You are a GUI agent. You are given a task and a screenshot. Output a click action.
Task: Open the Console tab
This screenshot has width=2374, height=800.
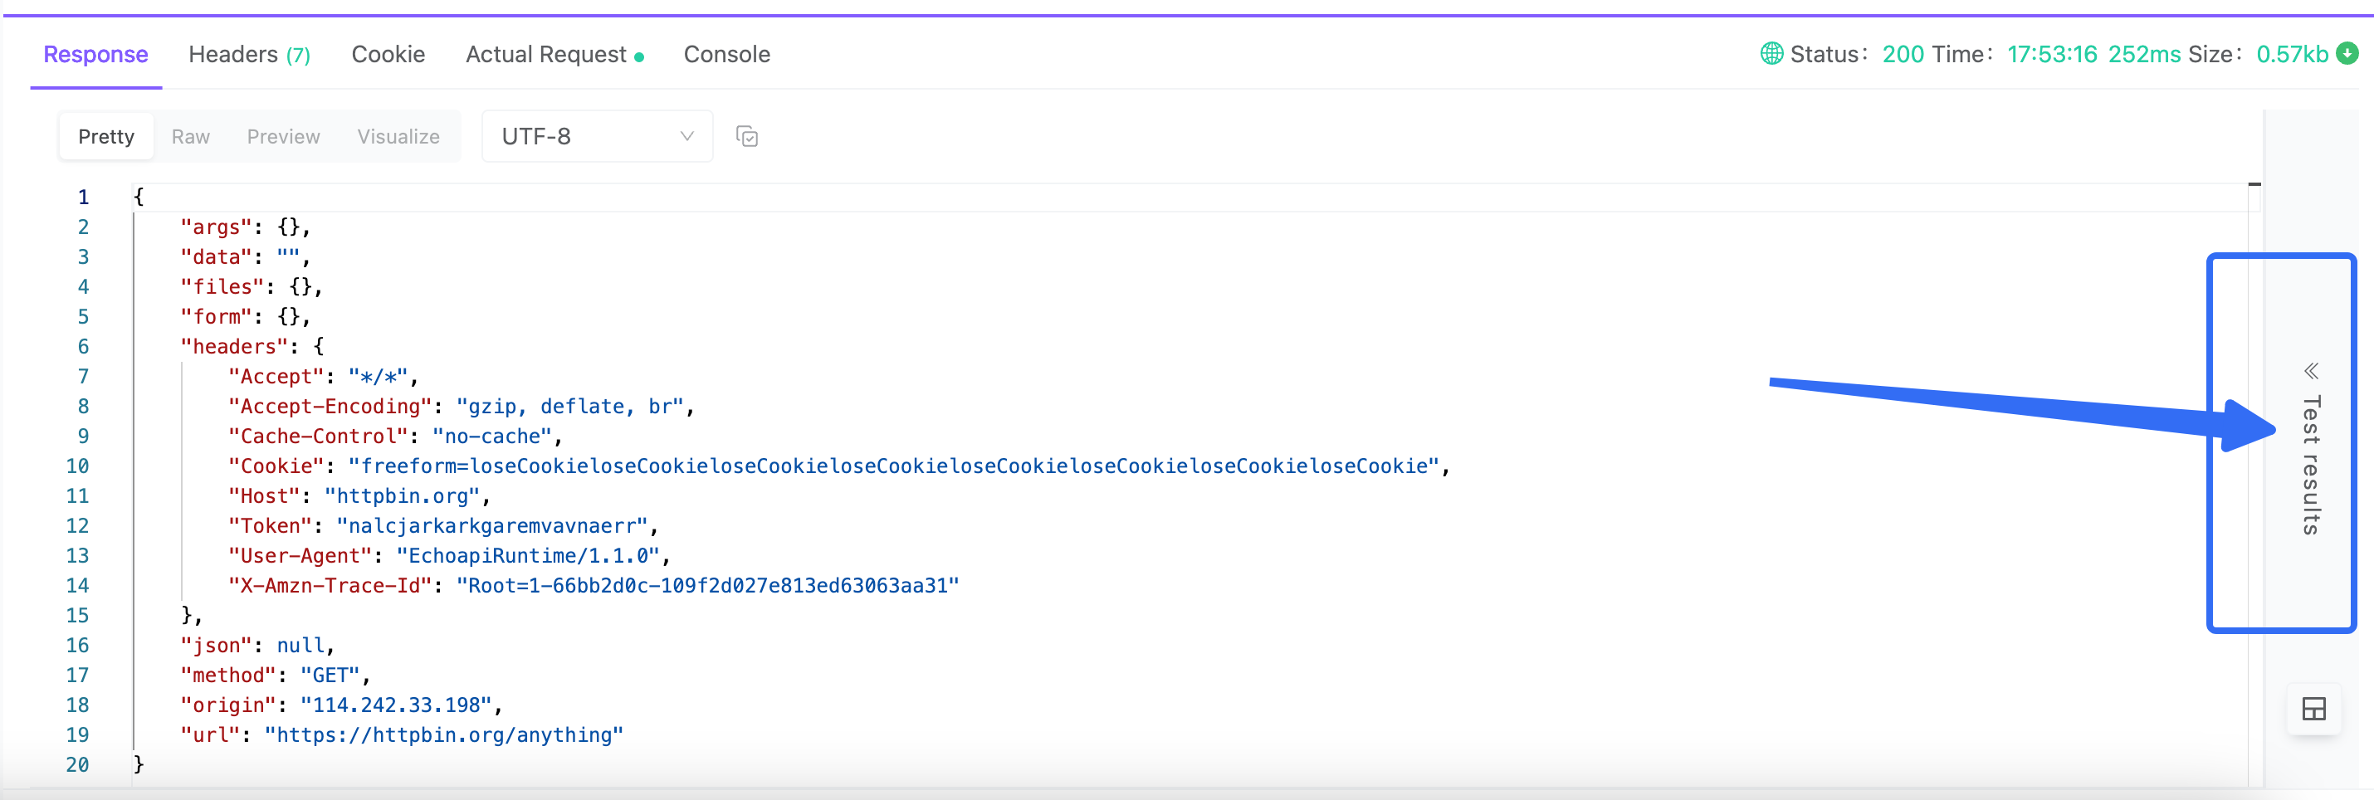(726, 55)
